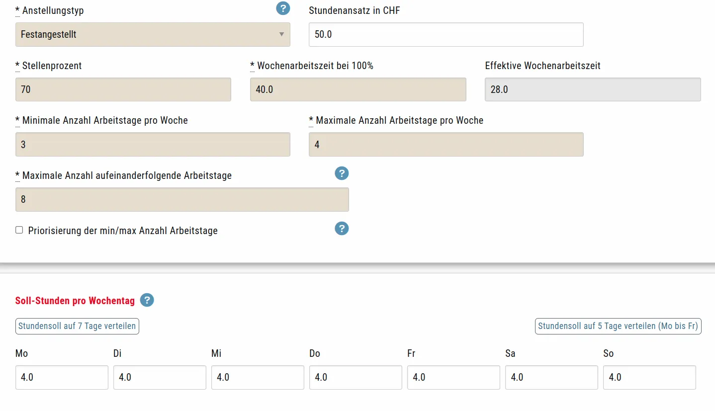Click the Effektive Wochenarbeitszeit field showing 28.0
The image size is (715, 411).
click(x=593, y=89)
